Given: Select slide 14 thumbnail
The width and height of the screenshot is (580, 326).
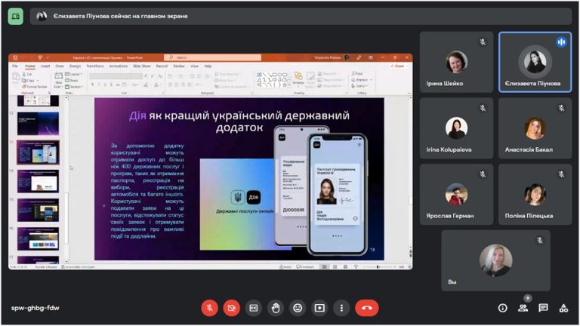Looking at the screenshot, I should (38, 181).
